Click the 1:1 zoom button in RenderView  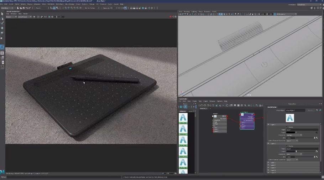coord(45,17)
